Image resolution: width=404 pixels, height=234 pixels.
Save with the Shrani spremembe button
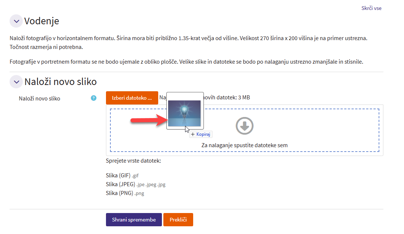coord(134,220)
